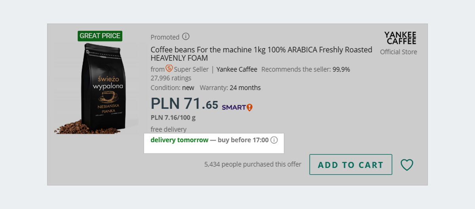Click the info icon next to Promoted
This screenshot has width=475, height=209.
186,37
